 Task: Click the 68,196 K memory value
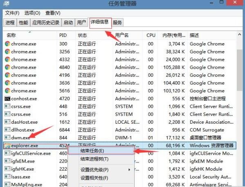click(175, 145)
